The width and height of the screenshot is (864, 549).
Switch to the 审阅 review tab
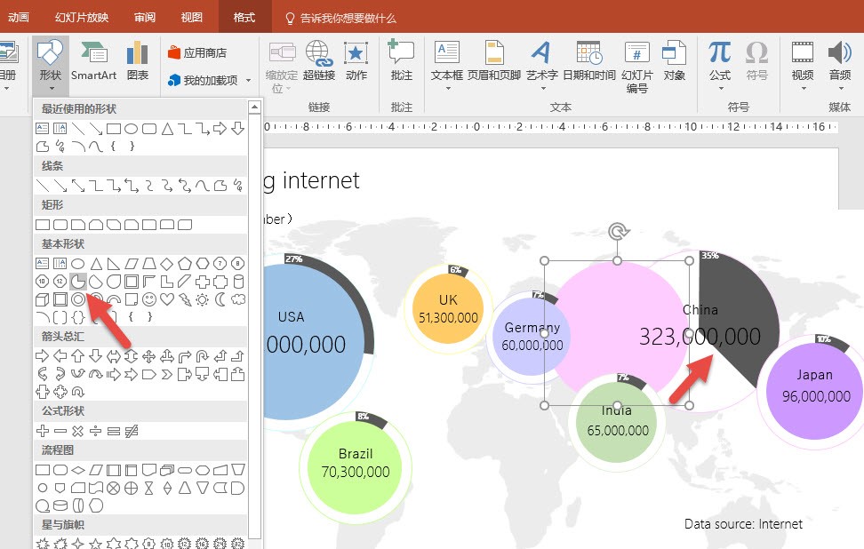(x=145, y=18)
